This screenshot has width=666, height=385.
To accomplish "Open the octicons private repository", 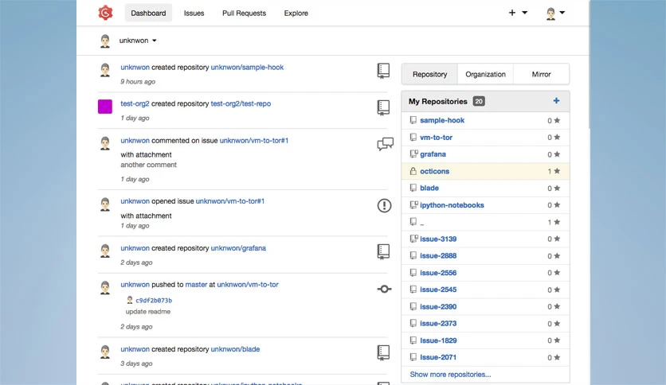I will [434, 171].
